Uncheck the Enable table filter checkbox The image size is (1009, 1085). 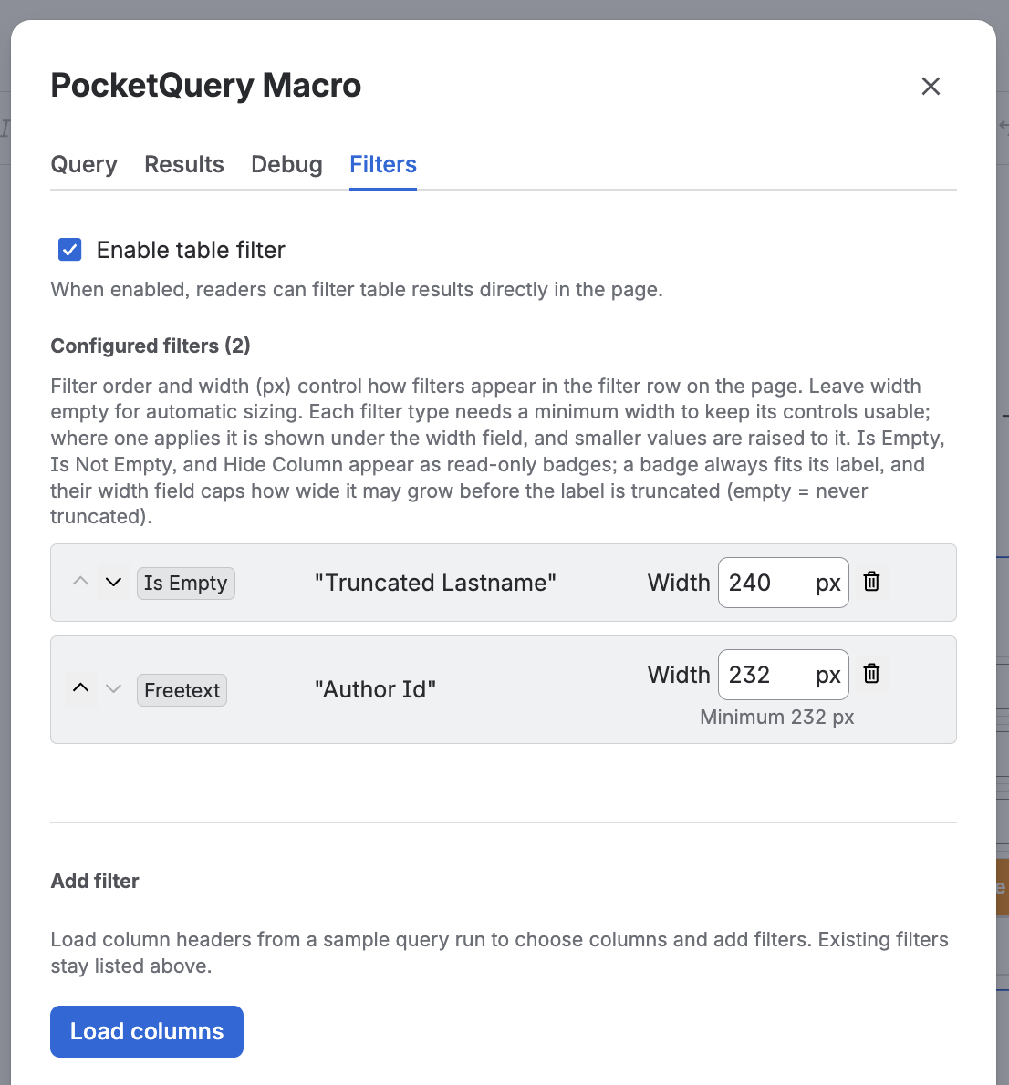(70, 250)
